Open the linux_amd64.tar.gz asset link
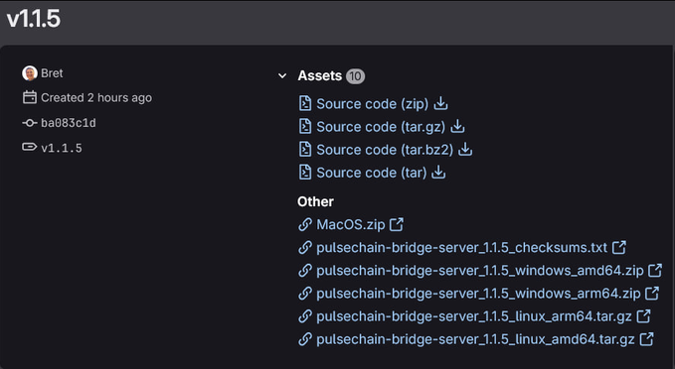The image size is (675, 369). pyautogui.click(x=476, y=340)
